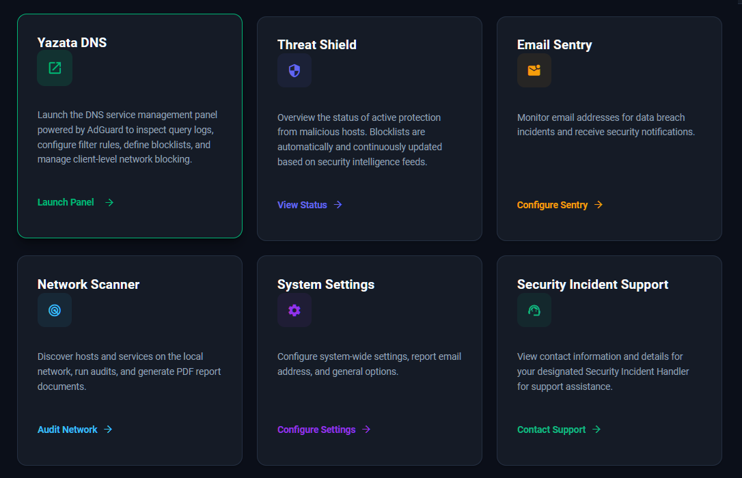742x478 pixels.
Task: Click the Email Sentry envelope icon
Action: (x=534, y=70)
